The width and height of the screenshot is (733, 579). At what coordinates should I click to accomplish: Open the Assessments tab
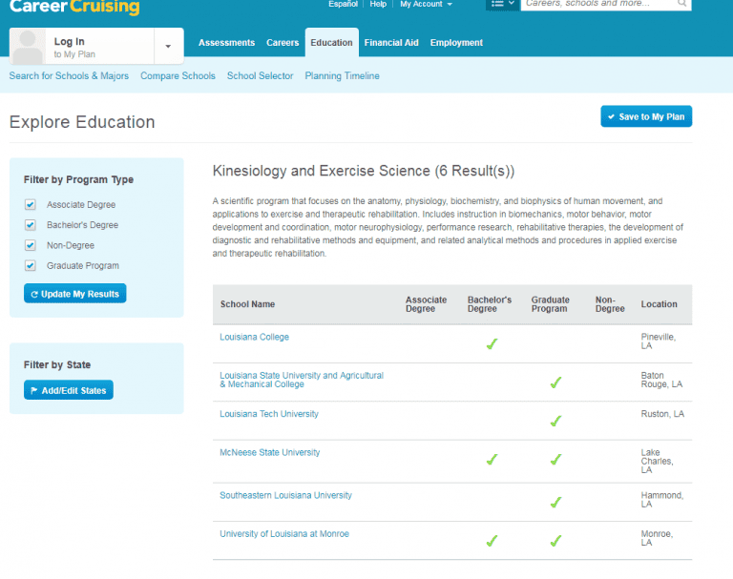(x=227, y=43)
